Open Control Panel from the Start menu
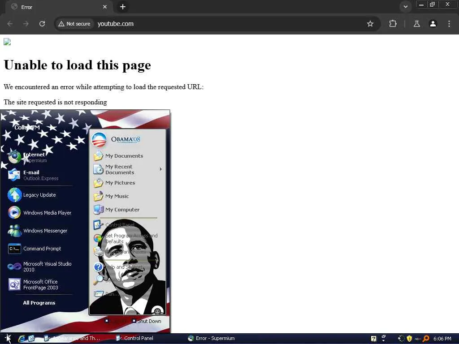 click(114, 225)
